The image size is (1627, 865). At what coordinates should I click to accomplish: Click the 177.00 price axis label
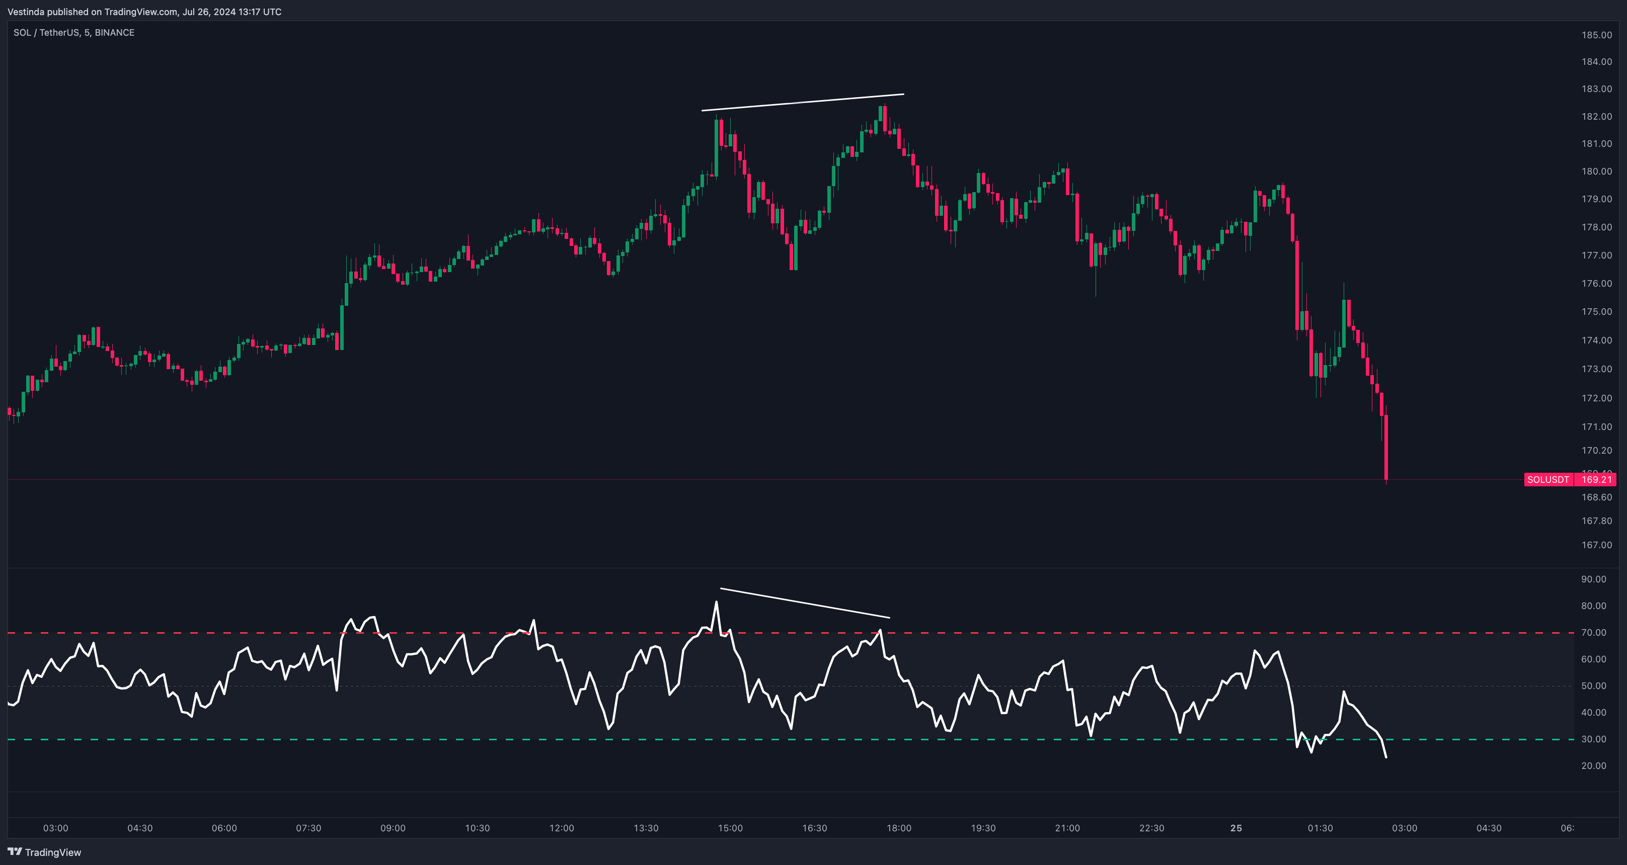(1597, 255)
